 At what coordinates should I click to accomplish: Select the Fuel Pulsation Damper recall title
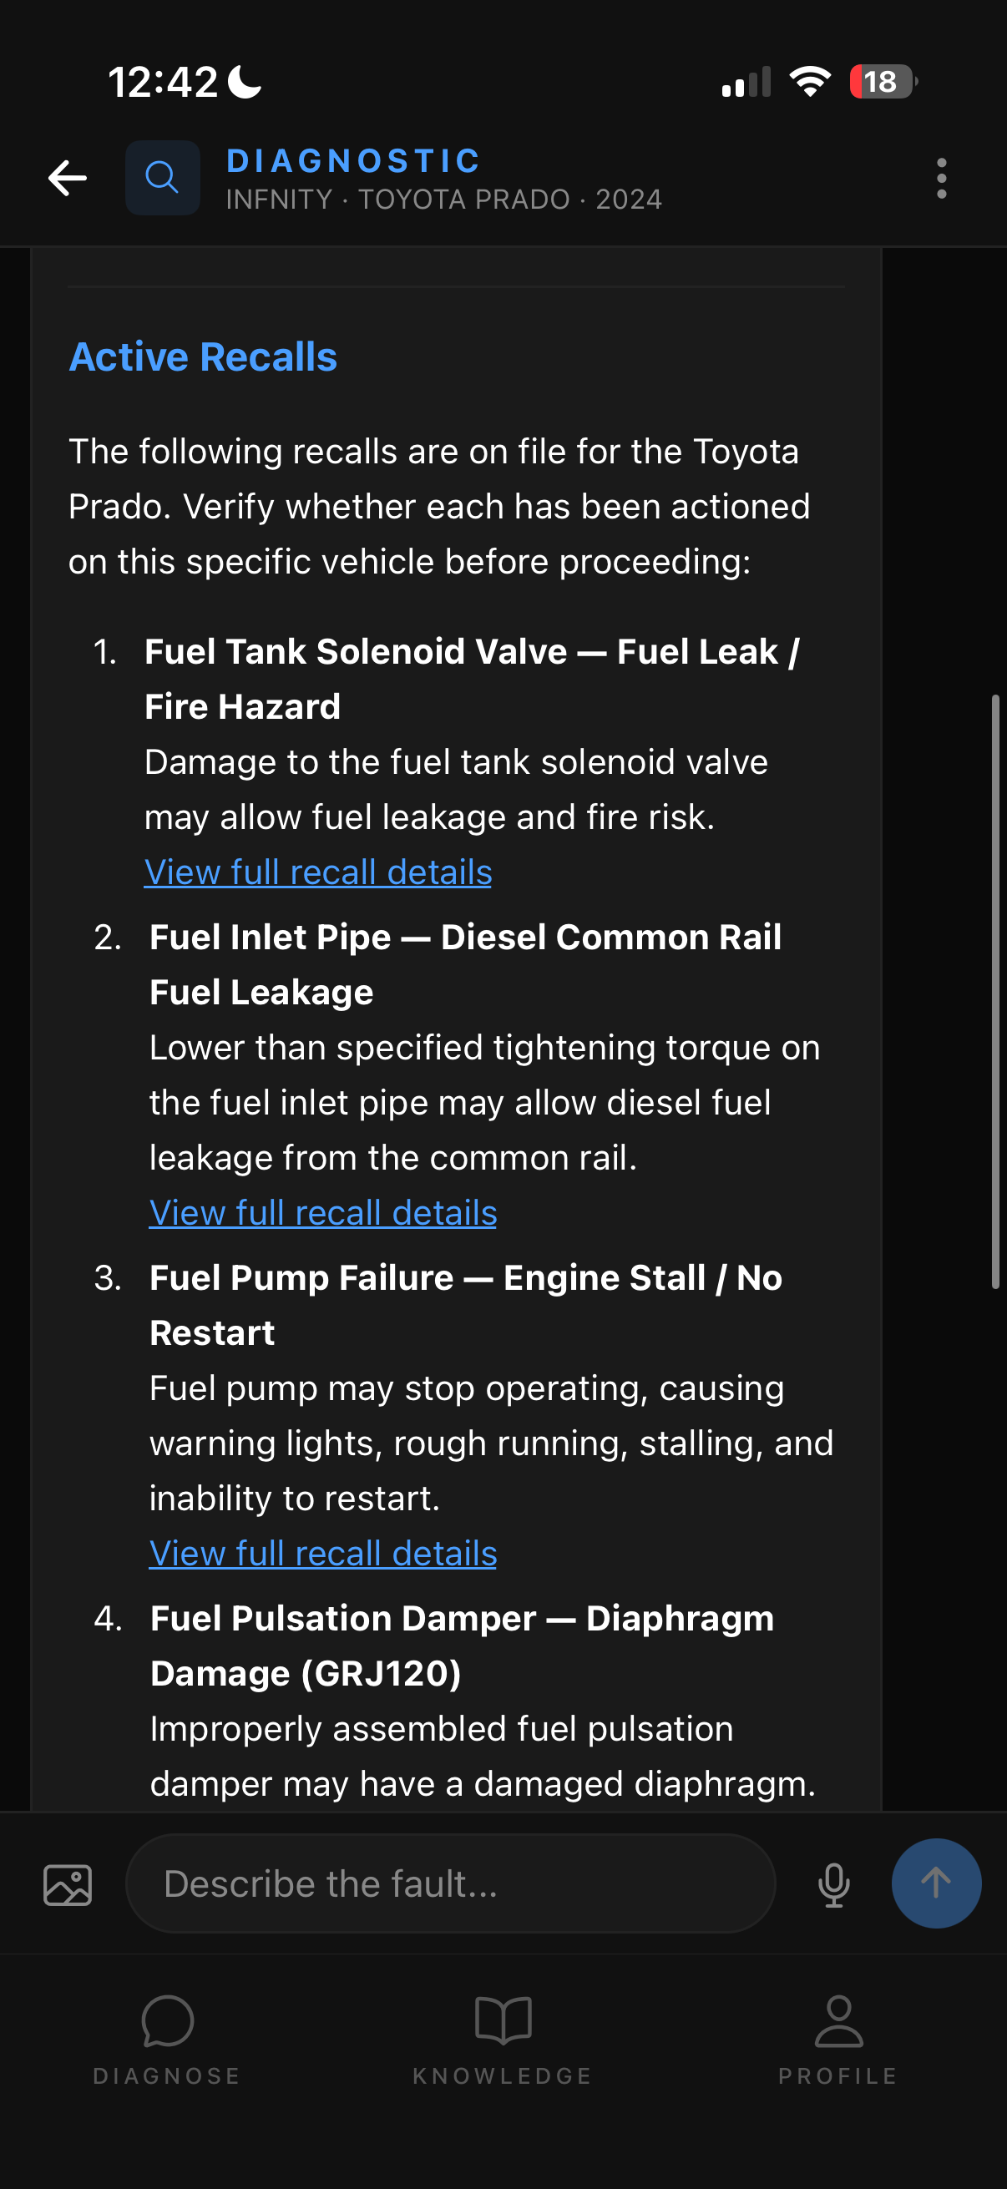coord(463,1646)
